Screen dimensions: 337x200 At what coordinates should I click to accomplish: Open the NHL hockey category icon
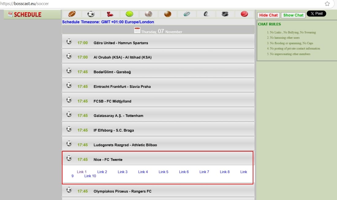[225, 14]
